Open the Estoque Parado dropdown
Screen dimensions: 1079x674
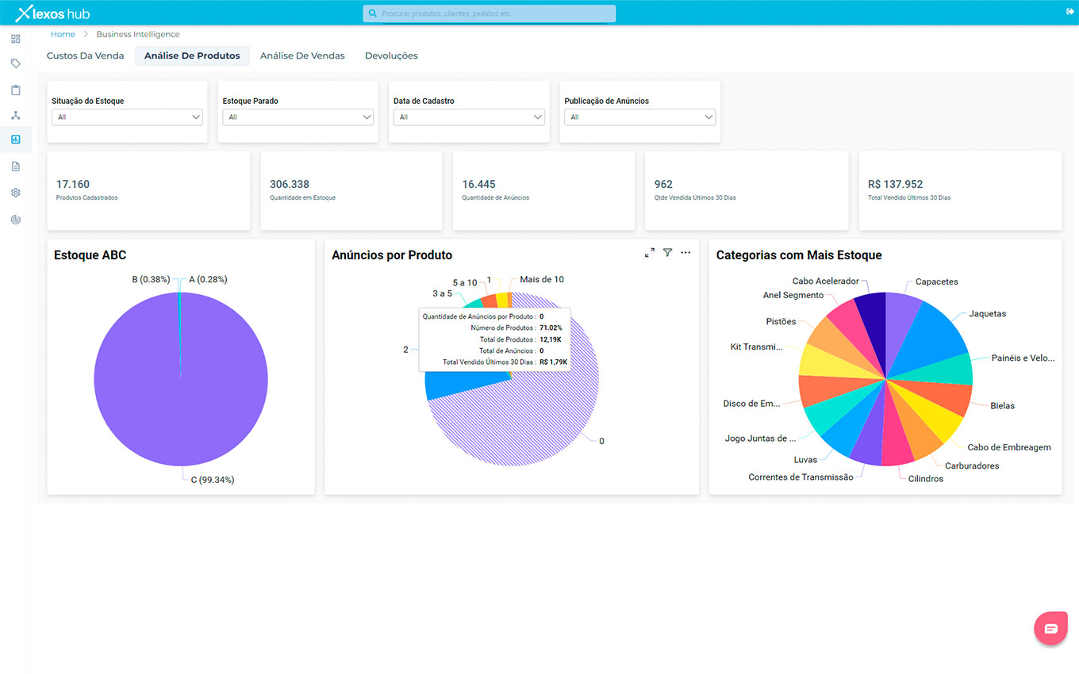[298, 117]
